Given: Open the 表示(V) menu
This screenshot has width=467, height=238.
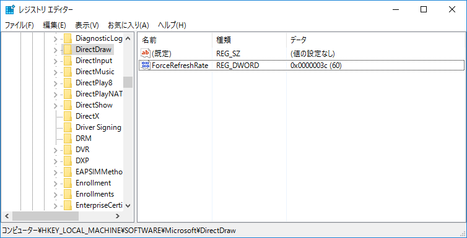Looking at the screenshot, I should click(87, 25).
